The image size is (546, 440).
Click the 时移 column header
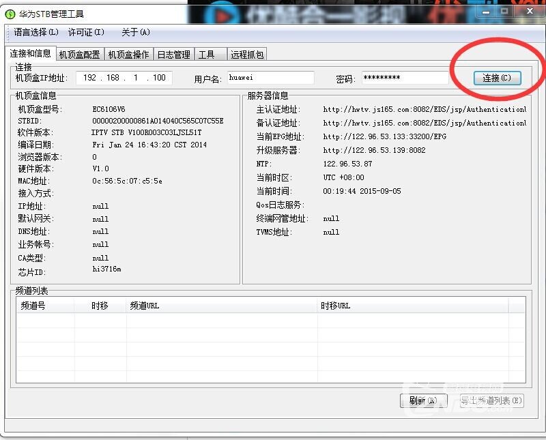pyautogui.click(x=100, y=306)
